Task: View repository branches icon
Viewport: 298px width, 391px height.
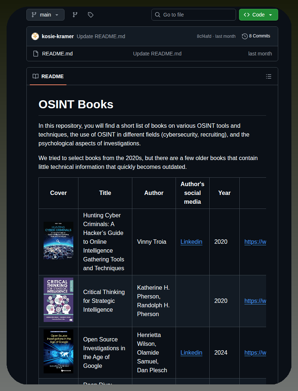Action: [75, 15]
